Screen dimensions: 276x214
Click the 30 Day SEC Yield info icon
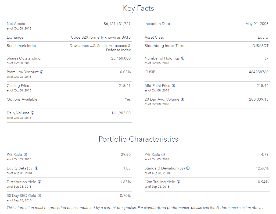tap(39, 195)
